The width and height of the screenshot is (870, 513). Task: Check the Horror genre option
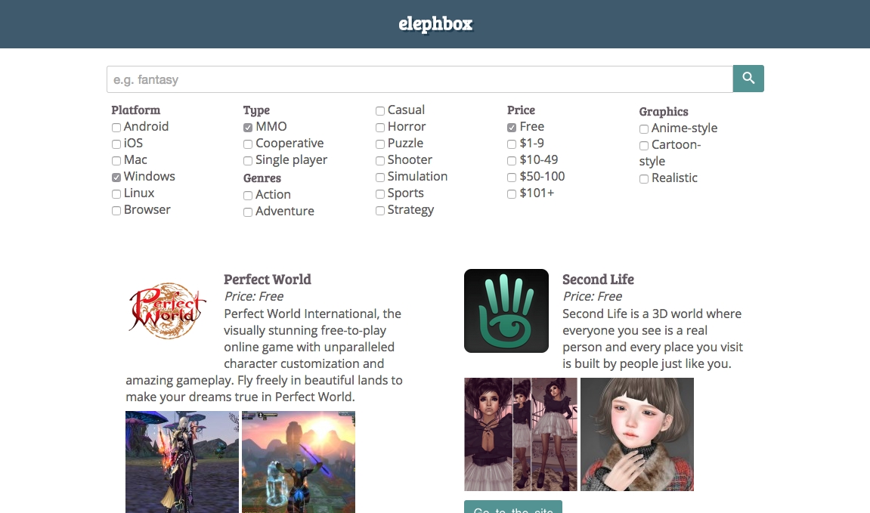point(380,128)
